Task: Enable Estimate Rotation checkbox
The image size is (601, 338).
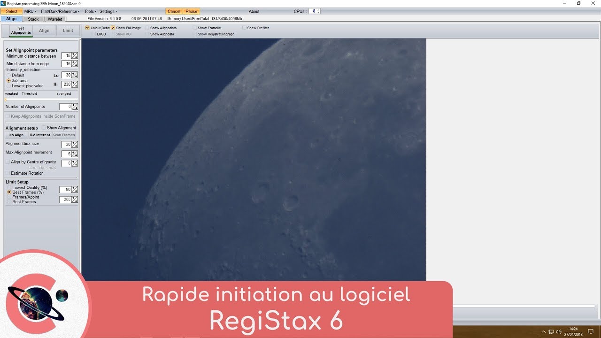Action: [8, 173]
